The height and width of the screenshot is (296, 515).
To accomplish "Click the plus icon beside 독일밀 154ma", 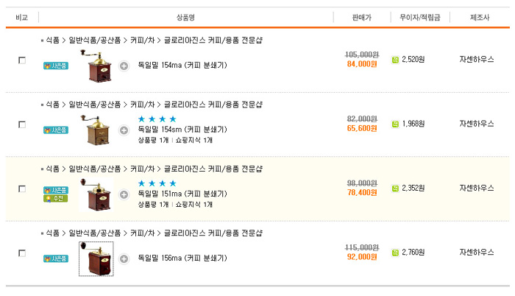I will (124, 66).
